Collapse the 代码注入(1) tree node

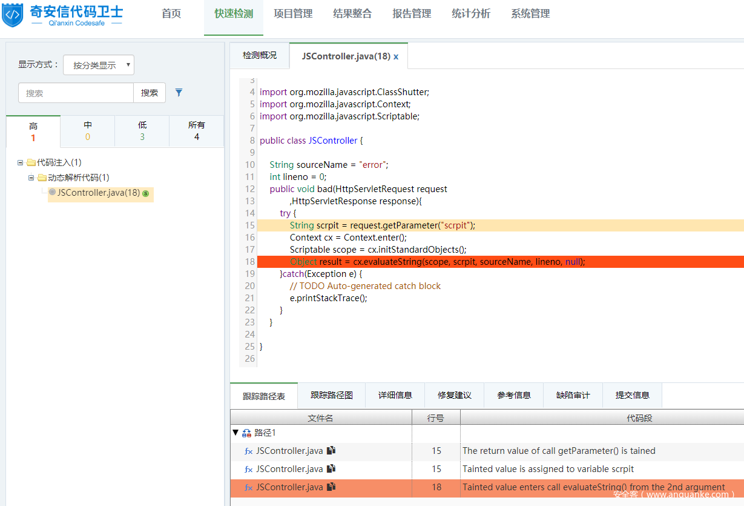pyautogui.click(x=21, y=162)
